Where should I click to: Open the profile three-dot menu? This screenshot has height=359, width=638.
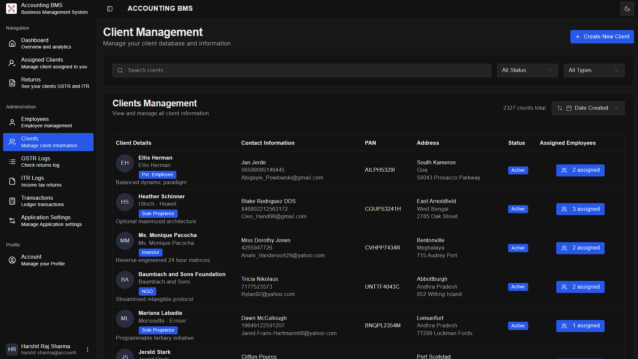click(88, 350)
